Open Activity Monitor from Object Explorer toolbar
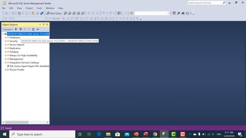246x138 pixels. point(38,29)
